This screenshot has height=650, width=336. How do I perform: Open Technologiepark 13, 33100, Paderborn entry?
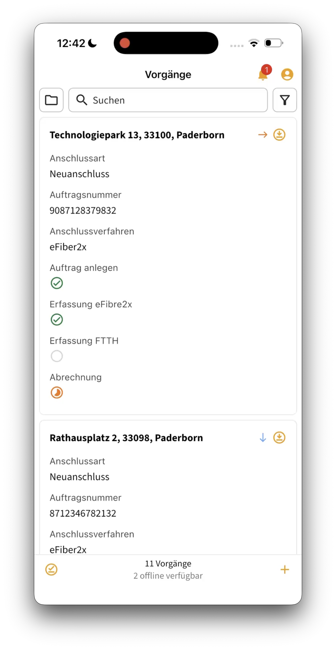click(x=137, y=135)
